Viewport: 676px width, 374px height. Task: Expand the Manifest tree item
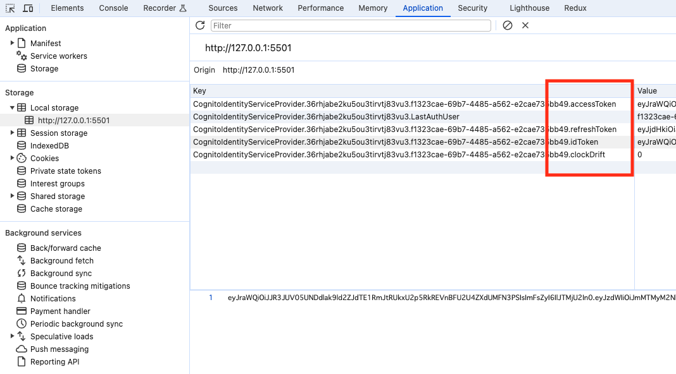11,43
